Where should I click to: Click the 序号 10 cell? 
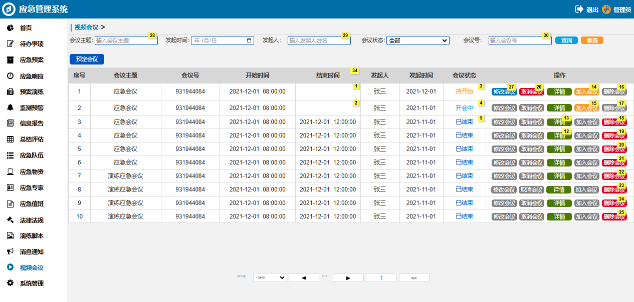tap(79, 216)
